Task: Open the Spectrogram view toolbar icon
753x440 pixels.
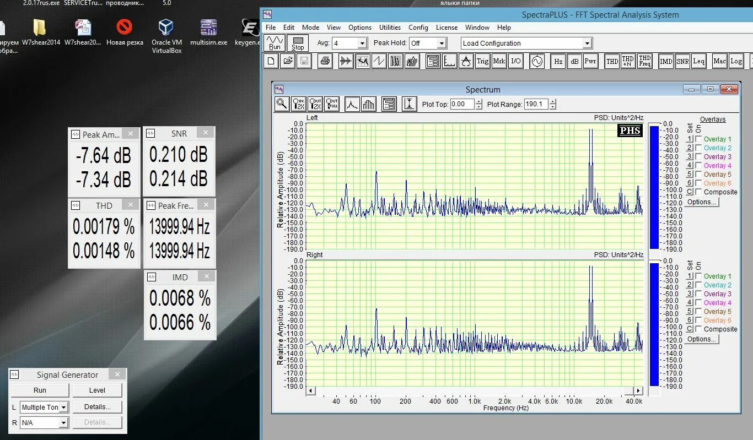Action: 395,61
